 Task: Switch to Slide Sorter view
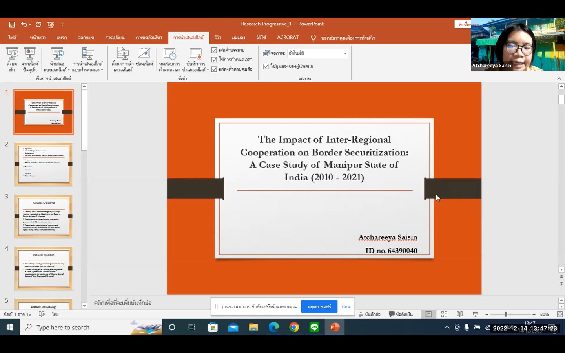444,314
